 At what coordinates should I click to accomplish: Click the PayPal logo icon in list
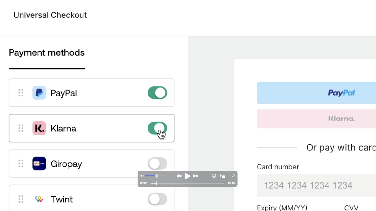(39, 93)
